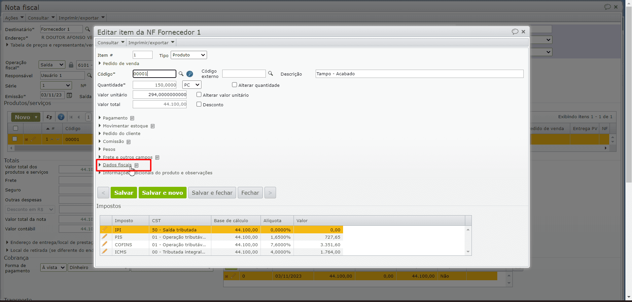632x302 pixels.
Task: Open the Emissão calendar icon
Action: (x=69, y=95)
